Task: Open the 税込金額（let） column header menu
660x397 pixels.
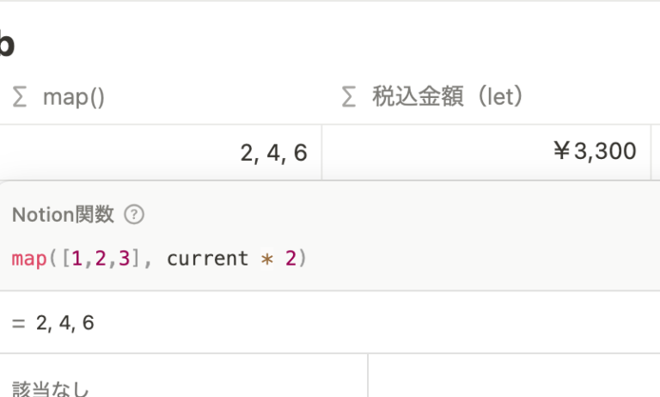Action: tap(447, 98)
